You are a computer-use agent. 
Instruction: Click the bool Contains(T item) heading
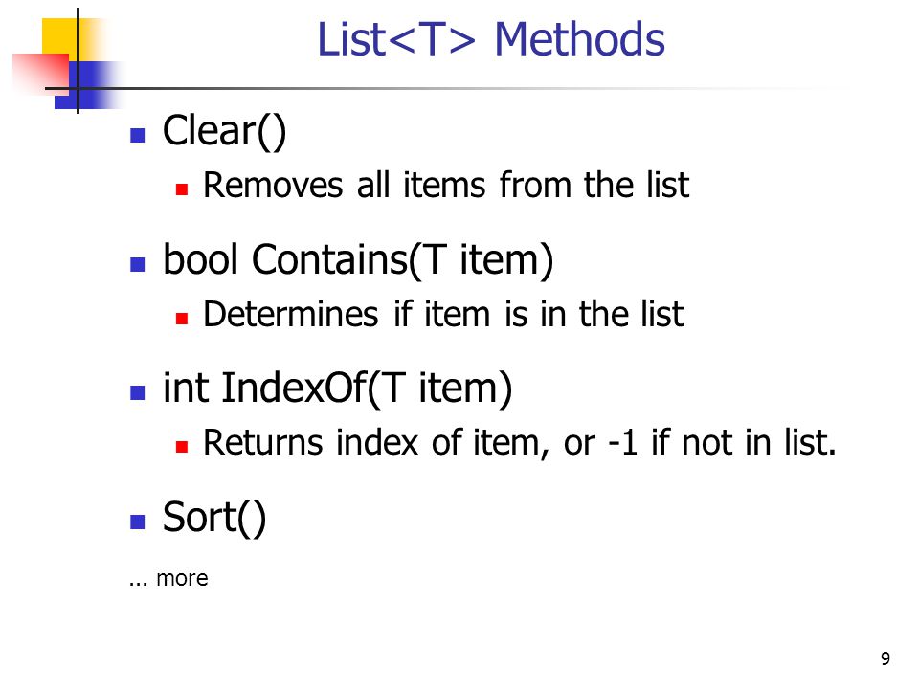click(358, 259)
